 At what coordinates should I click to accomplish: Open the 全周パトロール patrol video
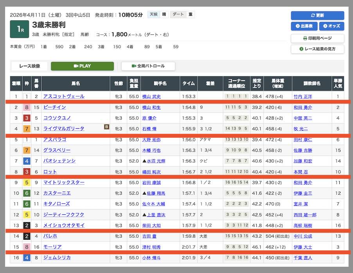[x=148, y=66]
